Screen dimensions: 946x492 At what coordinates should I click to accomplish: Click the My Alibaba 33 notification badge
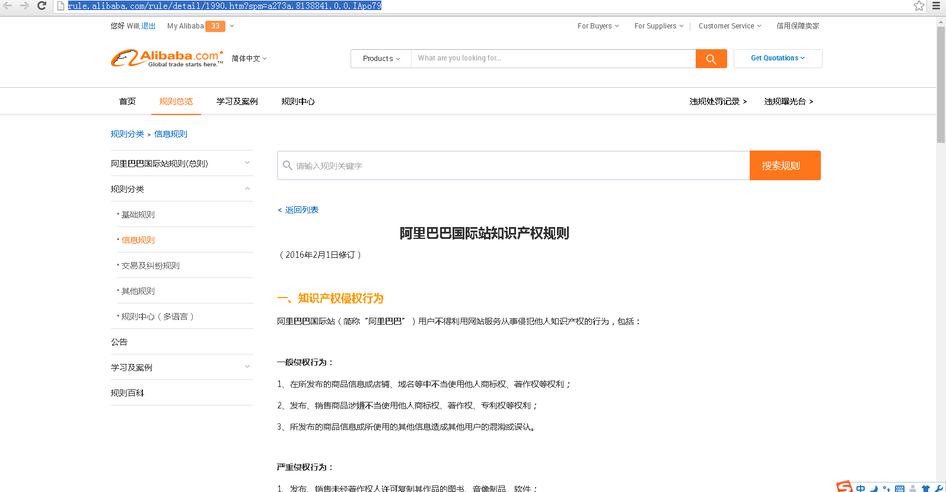coord(215,26)
